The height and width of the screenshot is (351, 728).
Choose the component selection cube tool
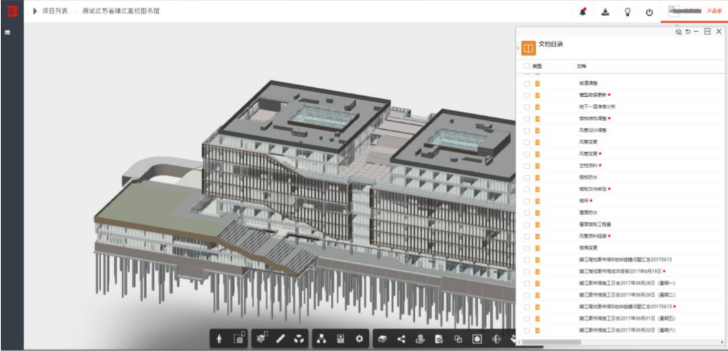coord(262,339)
